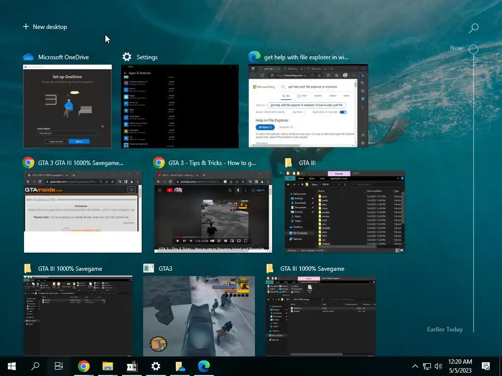Open Google Chrome from the taskbar
Viewport: 502px width, 376px height.
pyautogui.click(x=83, y=366)
